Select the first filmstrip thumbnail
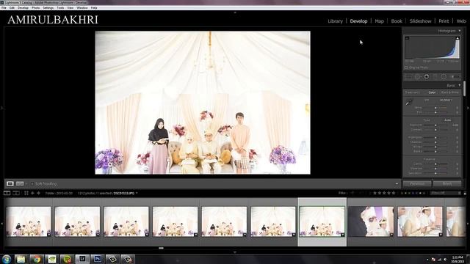 (29, 221)
